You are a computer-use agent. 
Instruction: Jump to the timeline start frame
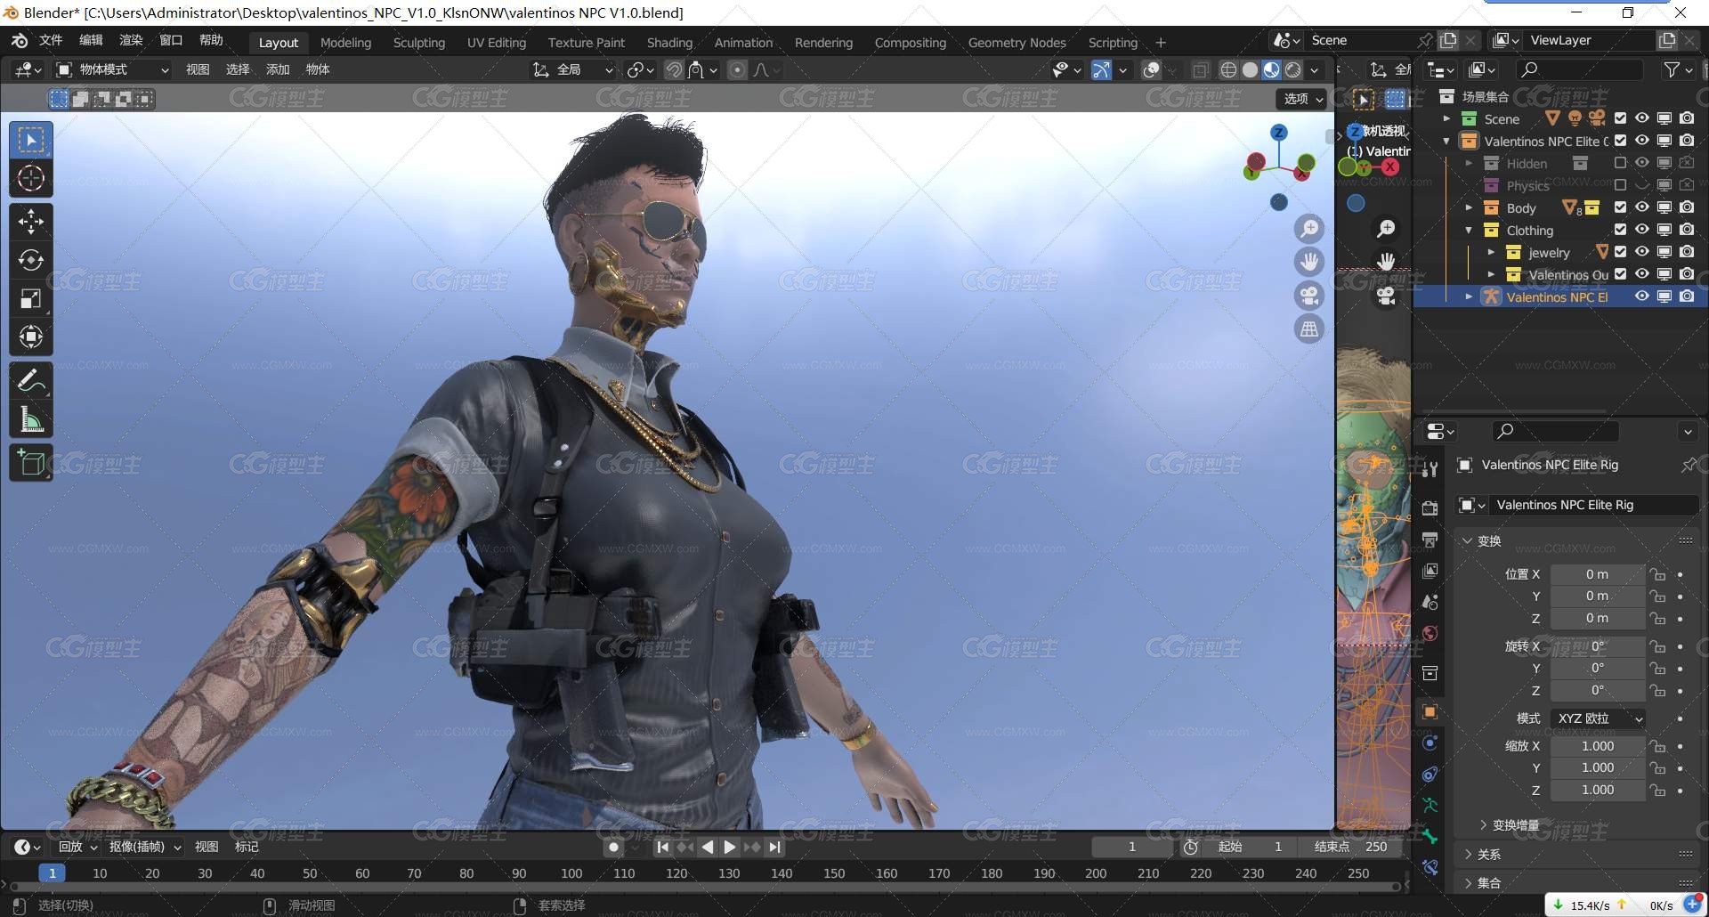662,847
